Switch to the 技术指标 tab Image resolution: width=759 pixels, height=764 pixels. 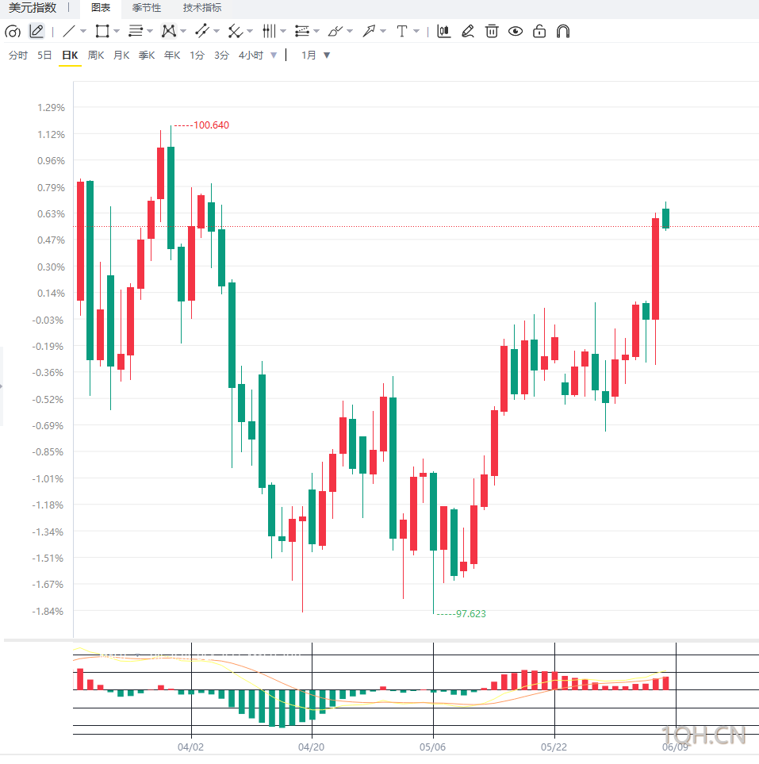pyautogui.click(x=202, y=8)
